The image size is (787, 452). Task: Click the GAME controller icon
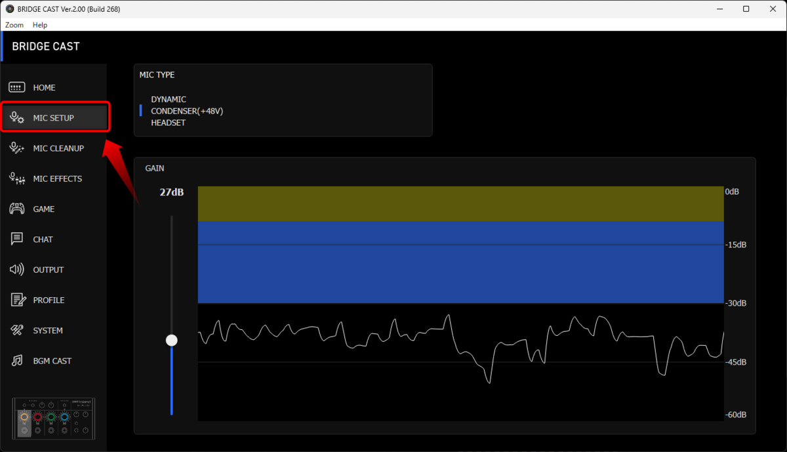point(17,209)
